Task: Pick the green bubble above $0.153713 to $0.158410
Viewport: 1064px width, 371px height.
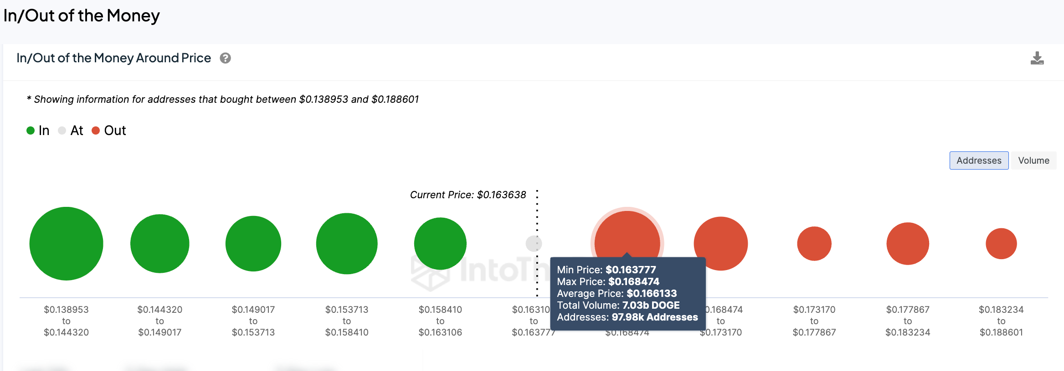Action: click(347, 244)
